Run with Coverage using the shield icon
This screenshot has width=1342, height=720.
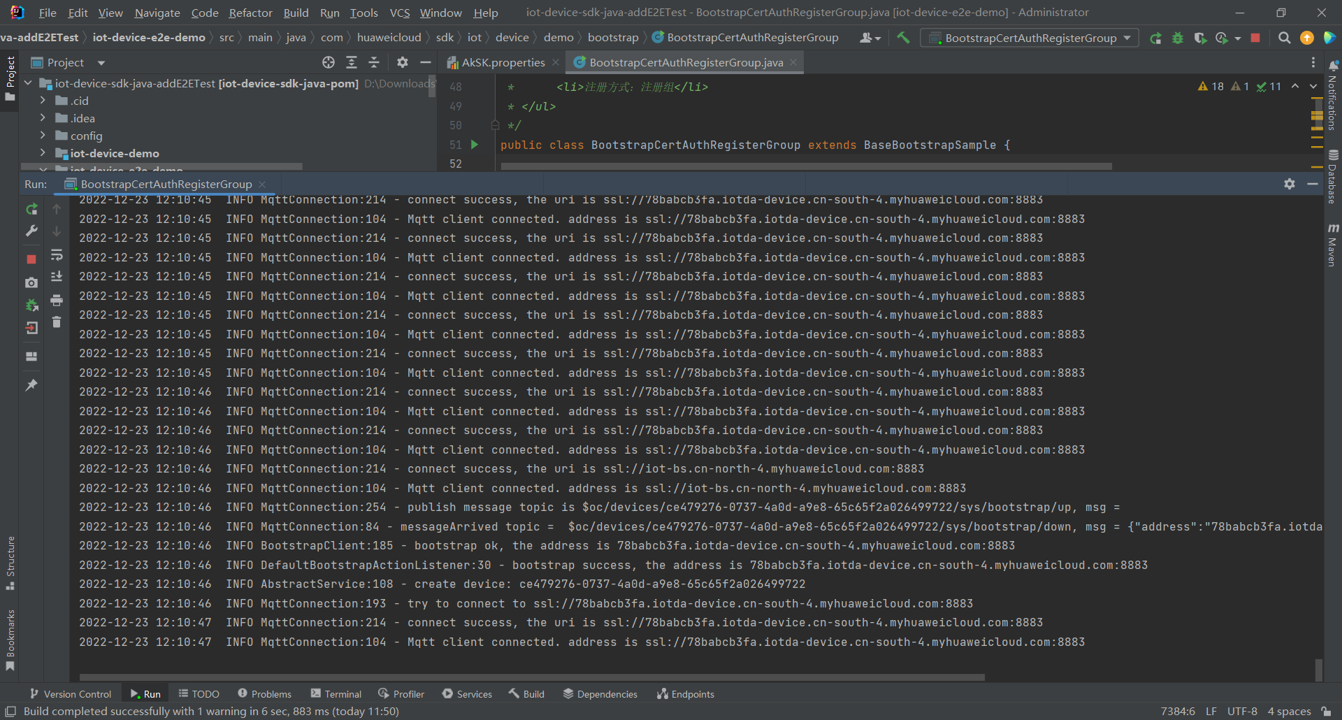click(x=1200, y=38)
